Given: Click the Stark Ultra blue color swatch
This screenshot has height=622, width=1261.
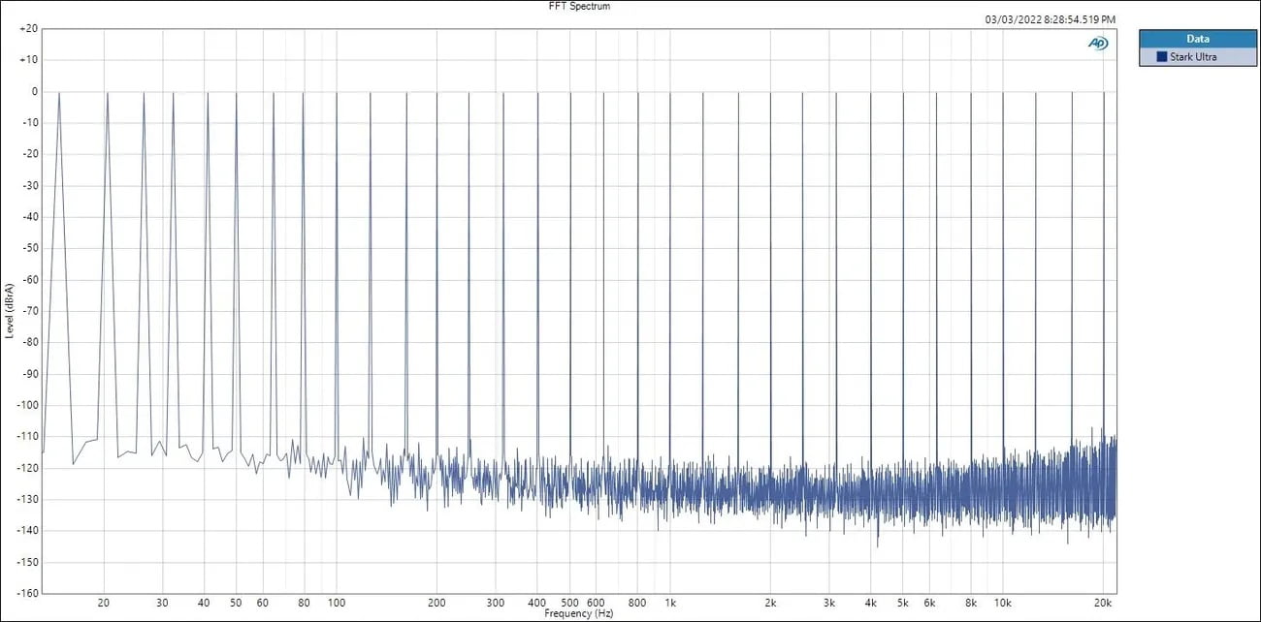Looking at the screenshot, I should (x=1161, y=57).
